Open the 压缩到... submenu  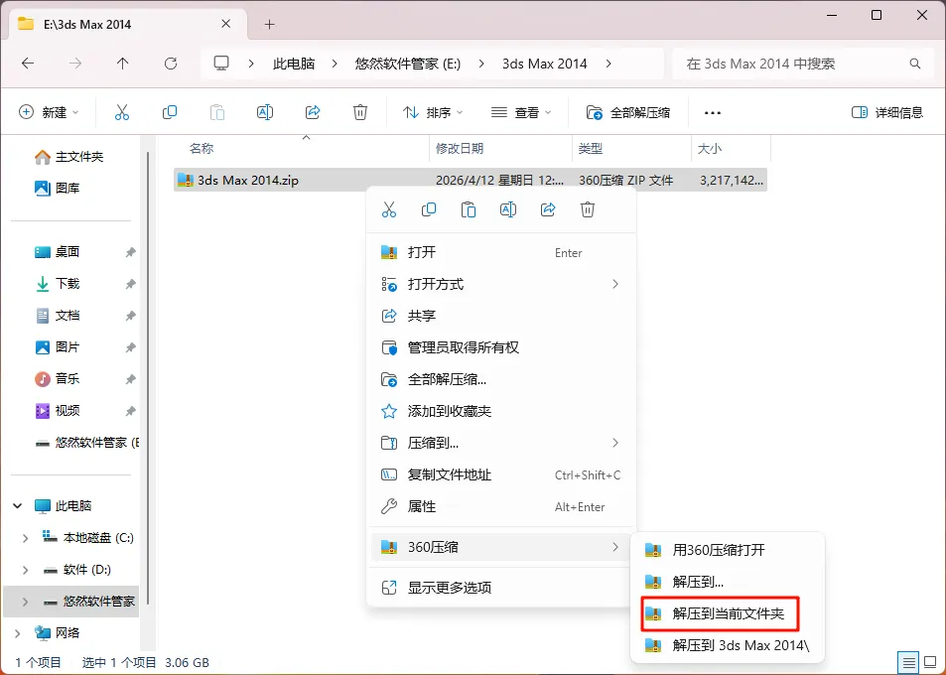(x=501, y=443)
